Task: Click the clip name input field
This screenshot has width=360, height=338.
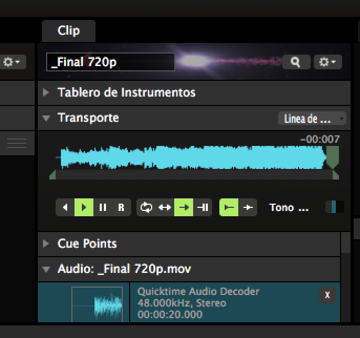Action: coord(110,62)
